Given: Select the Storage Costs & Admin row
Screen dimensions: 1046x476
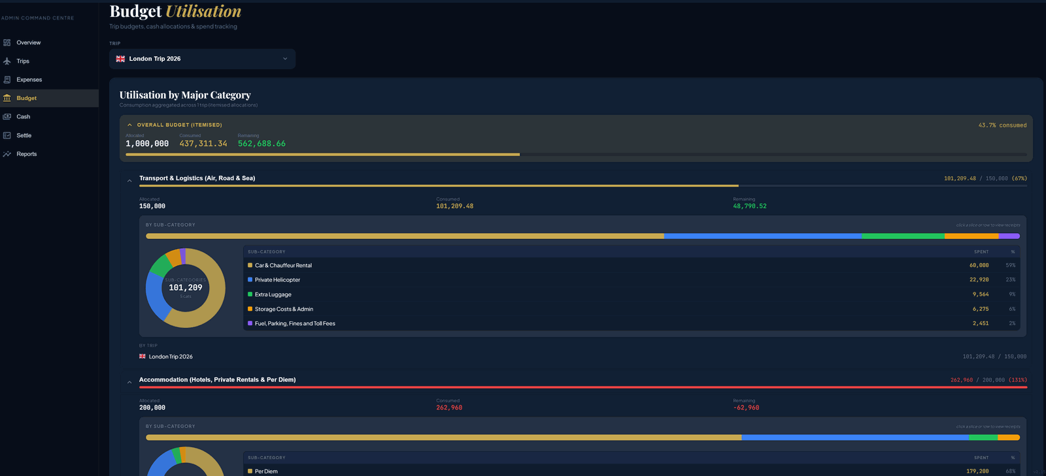Looking at the screenshot, I should tap(632, 309).
